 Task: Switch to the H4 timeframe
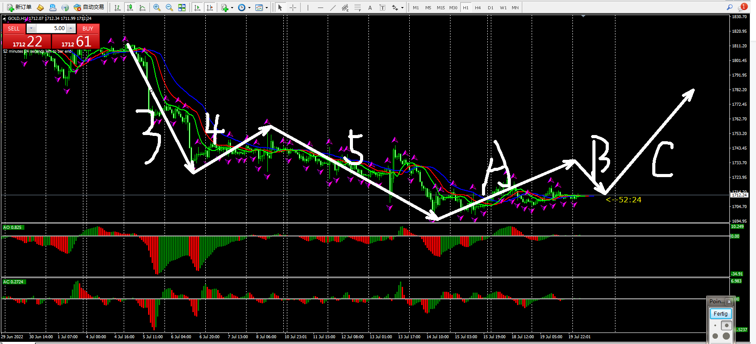click(x=478, y=8)
